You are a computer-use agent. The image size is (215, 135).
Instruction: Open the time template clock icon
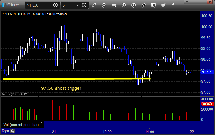tap(84, 5)
